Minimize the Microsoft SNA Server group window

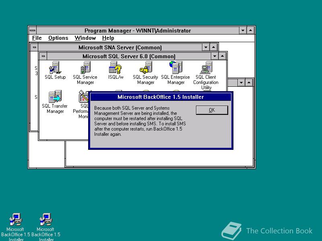point(206,47)
